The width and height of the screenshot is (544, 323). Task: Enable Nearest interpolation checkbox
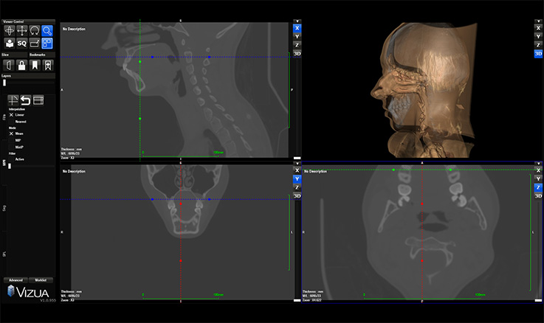(11, 121)
